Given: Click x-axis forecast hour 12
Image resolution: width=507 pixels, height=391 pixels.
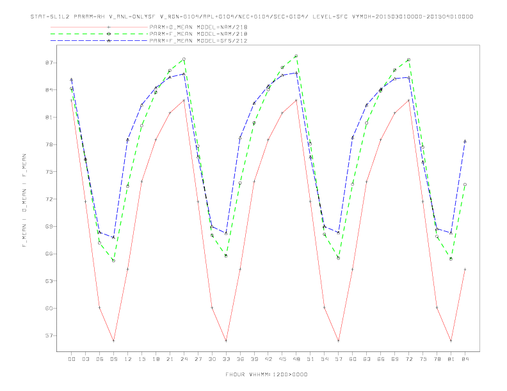Looking at the screenshot, I should pyautogui.click(x=128, y=359).
